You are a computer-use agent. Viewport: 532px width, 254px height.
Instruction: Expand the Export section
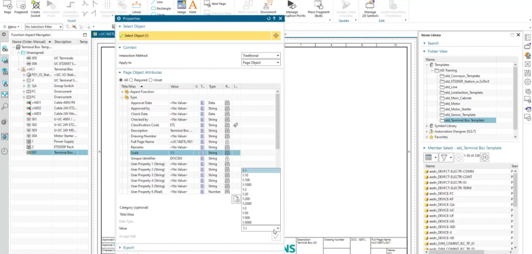120,248
